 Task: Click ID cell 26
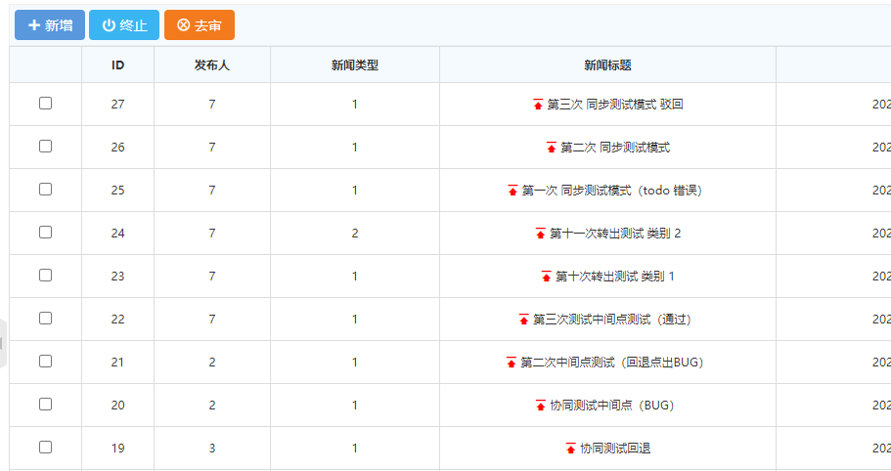pos(117,148)
